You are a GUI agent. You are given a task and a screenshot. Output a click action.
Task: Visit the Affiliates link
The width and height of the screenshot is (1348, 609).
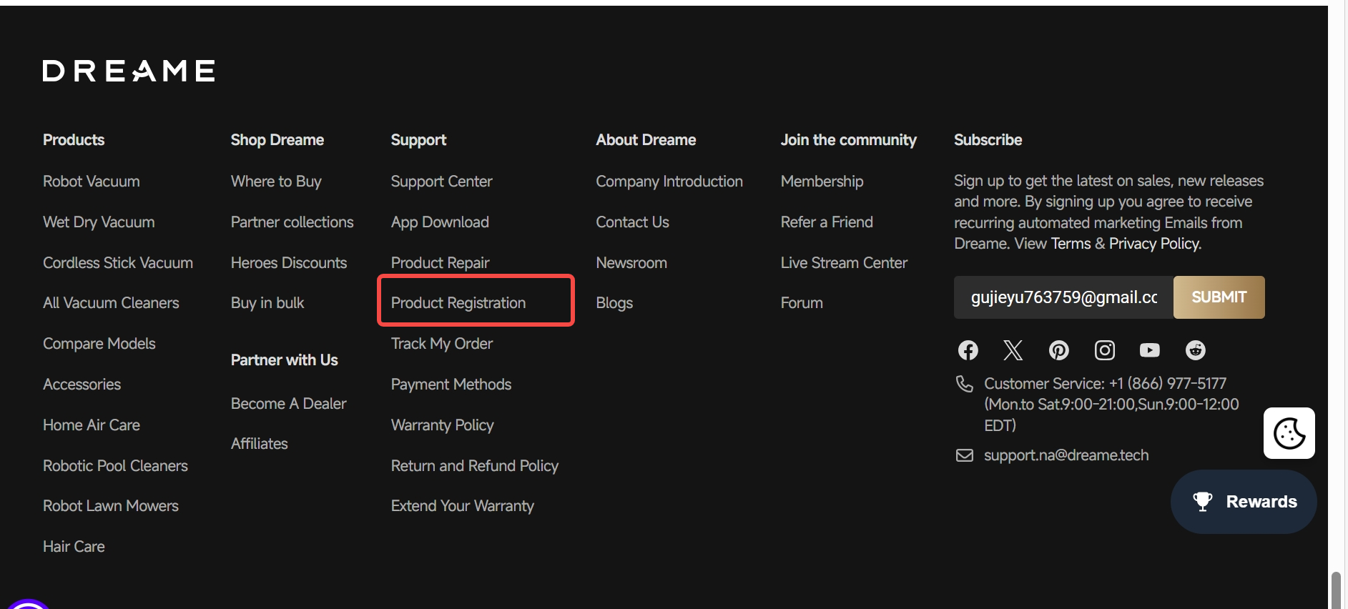click(x=259, y=444)
